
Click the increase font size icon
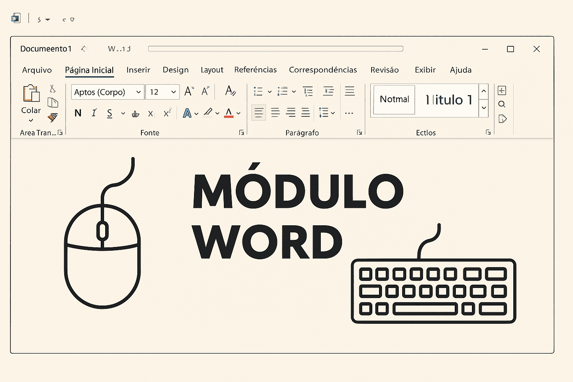(x=189, y=91)
